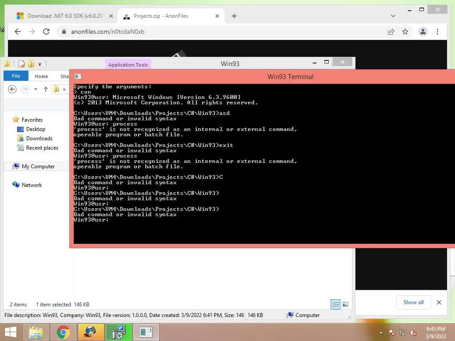Click the site lock icon in address bar
This screenshot has height=341, width=455.
point(64,32)
